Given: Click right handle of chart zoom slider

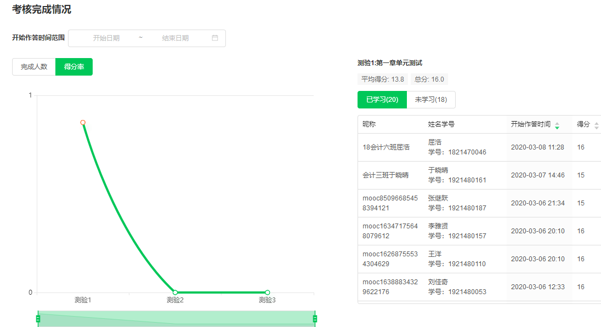Looking at the screenshot, I should pyautogui.click(x=315, y=319).
